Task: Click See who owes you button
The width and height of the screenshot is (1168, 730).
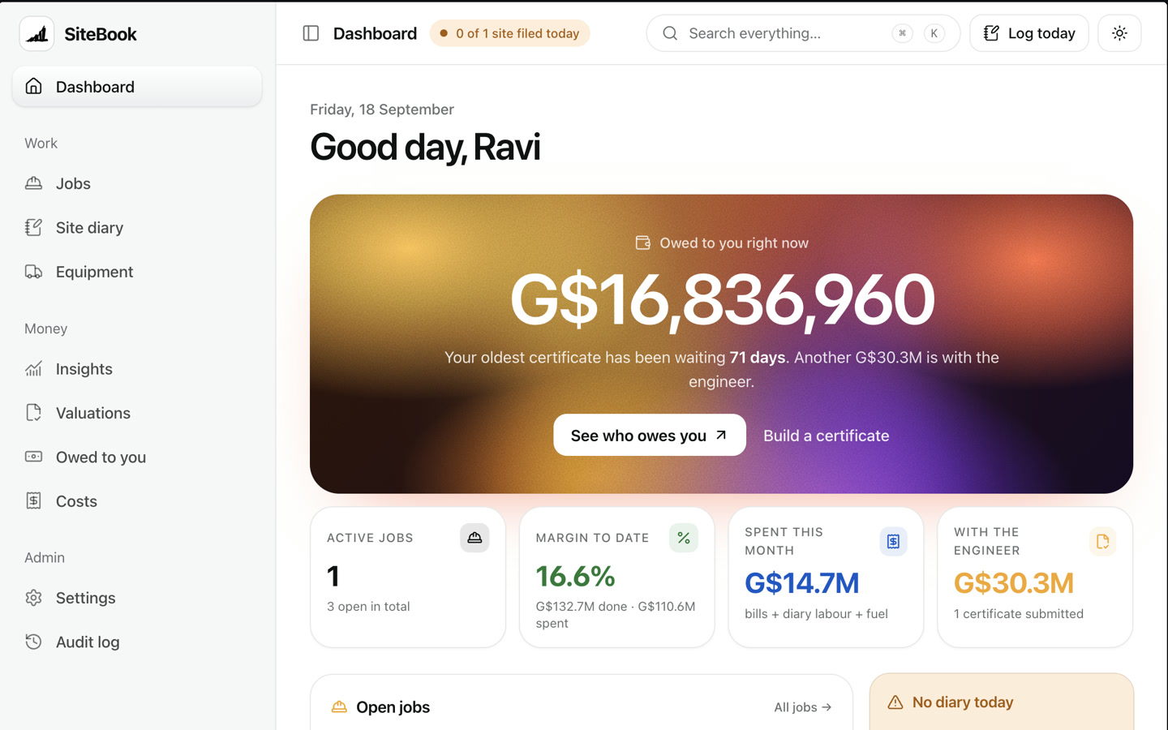Action: [x=650, y=436]
